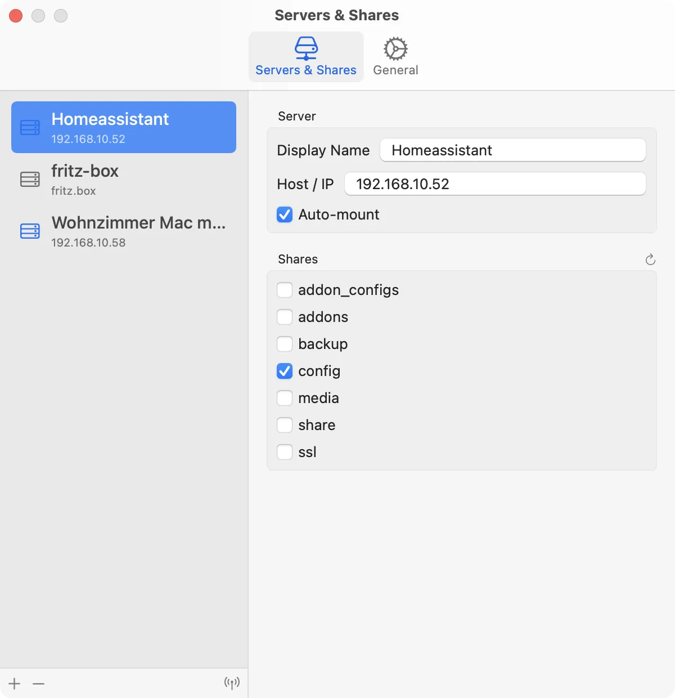Enable the addon_configs share
675x698 pixels.
285,290
